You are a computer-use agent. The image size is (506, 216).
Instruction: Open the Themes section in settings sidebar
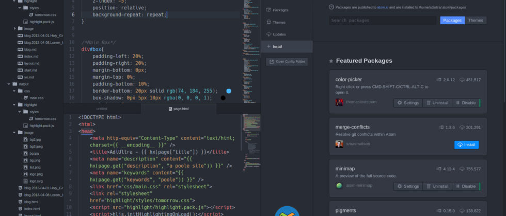(279, 22)
